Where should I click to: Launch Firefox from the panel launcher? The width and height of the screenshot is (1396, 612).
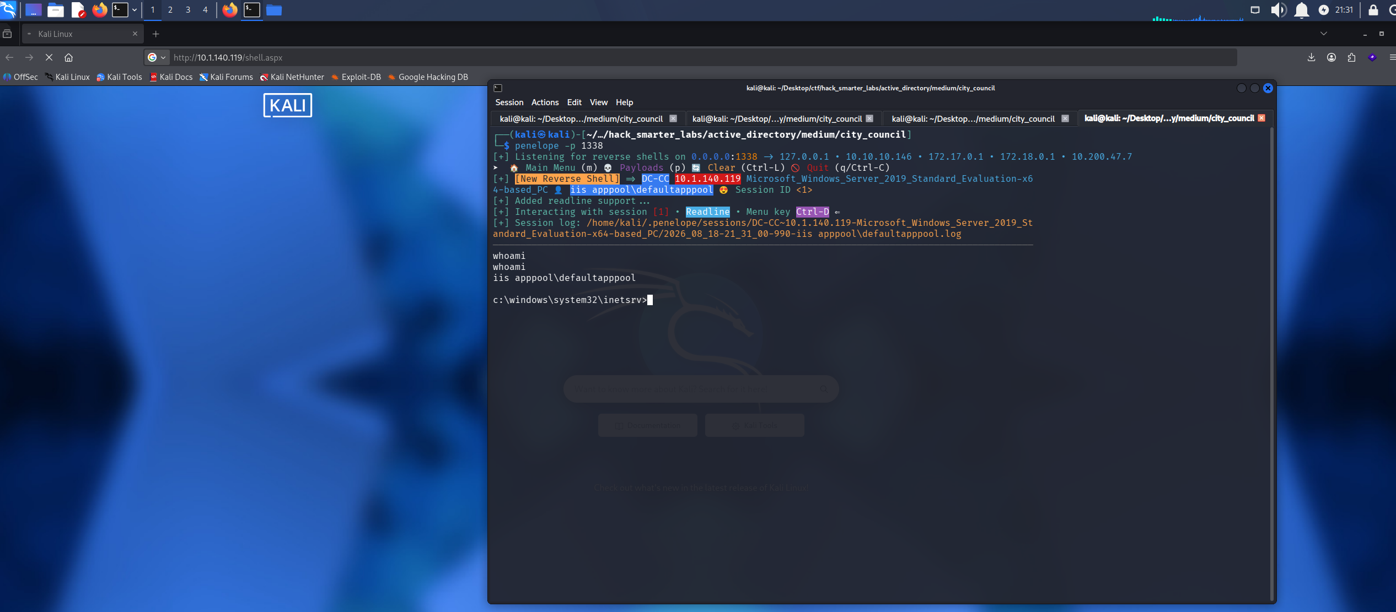click(x=100, y=9)
